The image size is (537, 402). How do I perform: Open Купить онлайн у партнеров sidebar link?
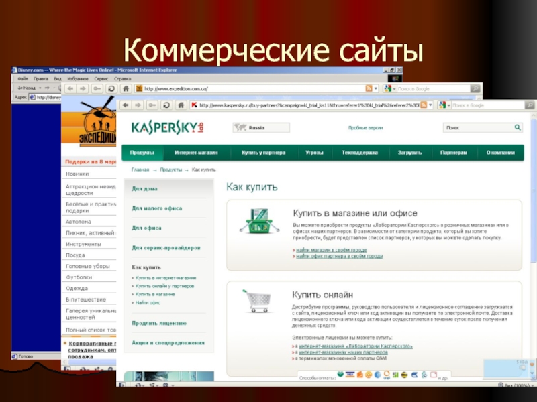(x=164, y=286)
